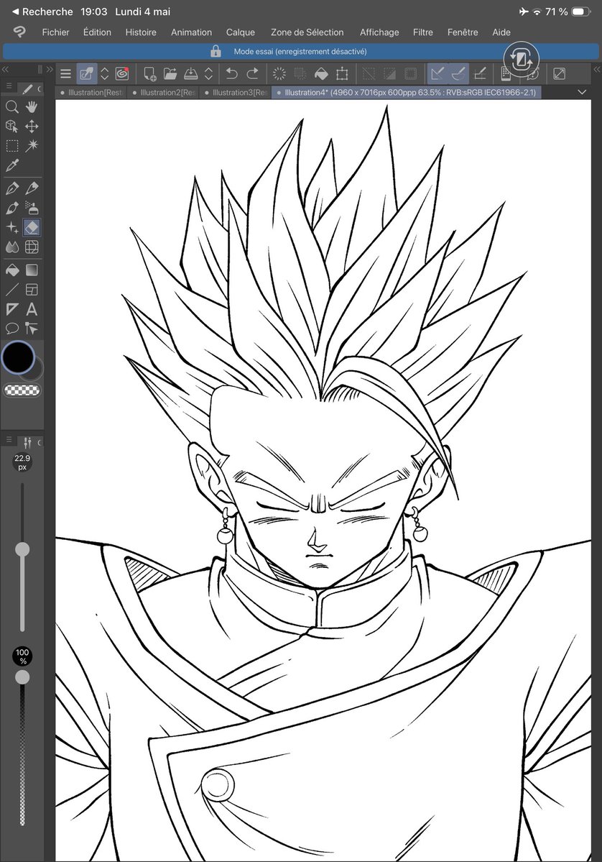
Task: Open the Brush Size palette menu icon
Action: [x=9, y=440]
